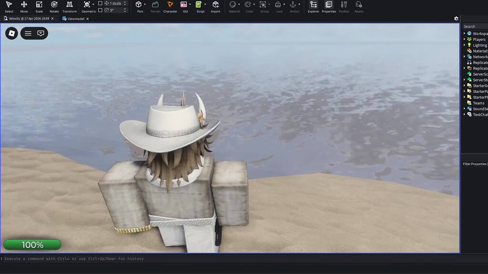Click the Character tool
488x274 pixels.
[x=170, y=7]
